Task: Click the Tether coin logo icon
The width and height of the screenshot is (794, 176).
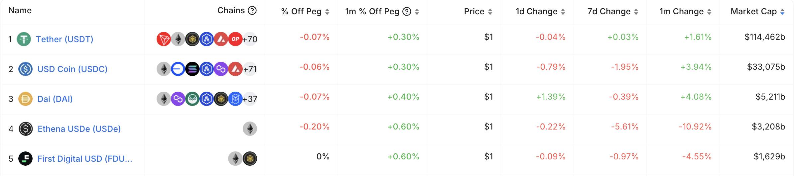Action: point(24,39)
